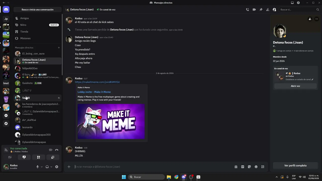Toggle noise suppression icon
This screenshot has height=181, width=322.
coord(51,150)
